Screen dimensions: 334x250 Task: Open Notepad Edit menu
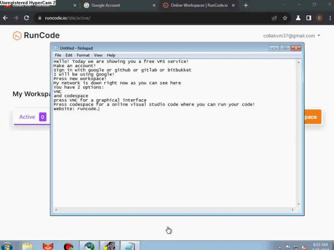(69, 55)
